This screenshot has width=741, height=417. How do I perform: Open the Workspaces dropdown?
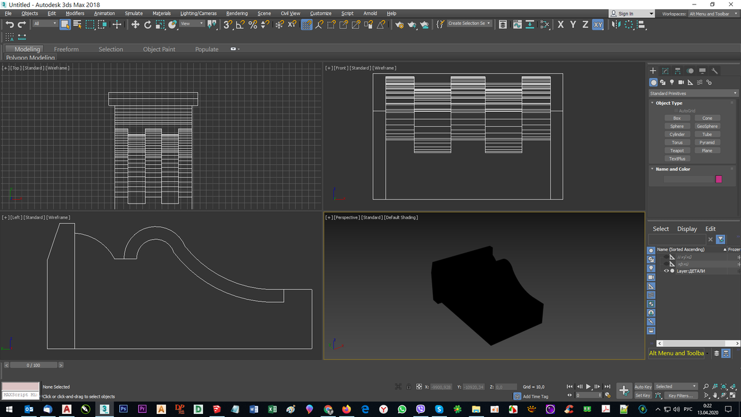click(713, 14)
